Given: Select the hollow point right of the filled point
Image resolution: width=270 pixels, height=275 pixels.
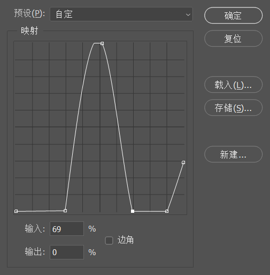Looking at the screenshot, I should (167, 211).
